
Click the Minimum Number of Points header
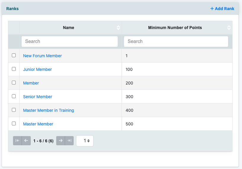(175, 28)
